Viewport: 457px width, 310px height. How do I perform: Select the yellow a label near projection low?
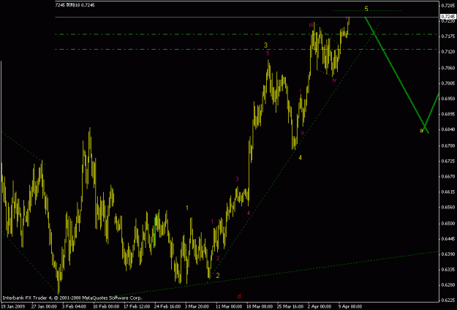(x=421, y=131)
